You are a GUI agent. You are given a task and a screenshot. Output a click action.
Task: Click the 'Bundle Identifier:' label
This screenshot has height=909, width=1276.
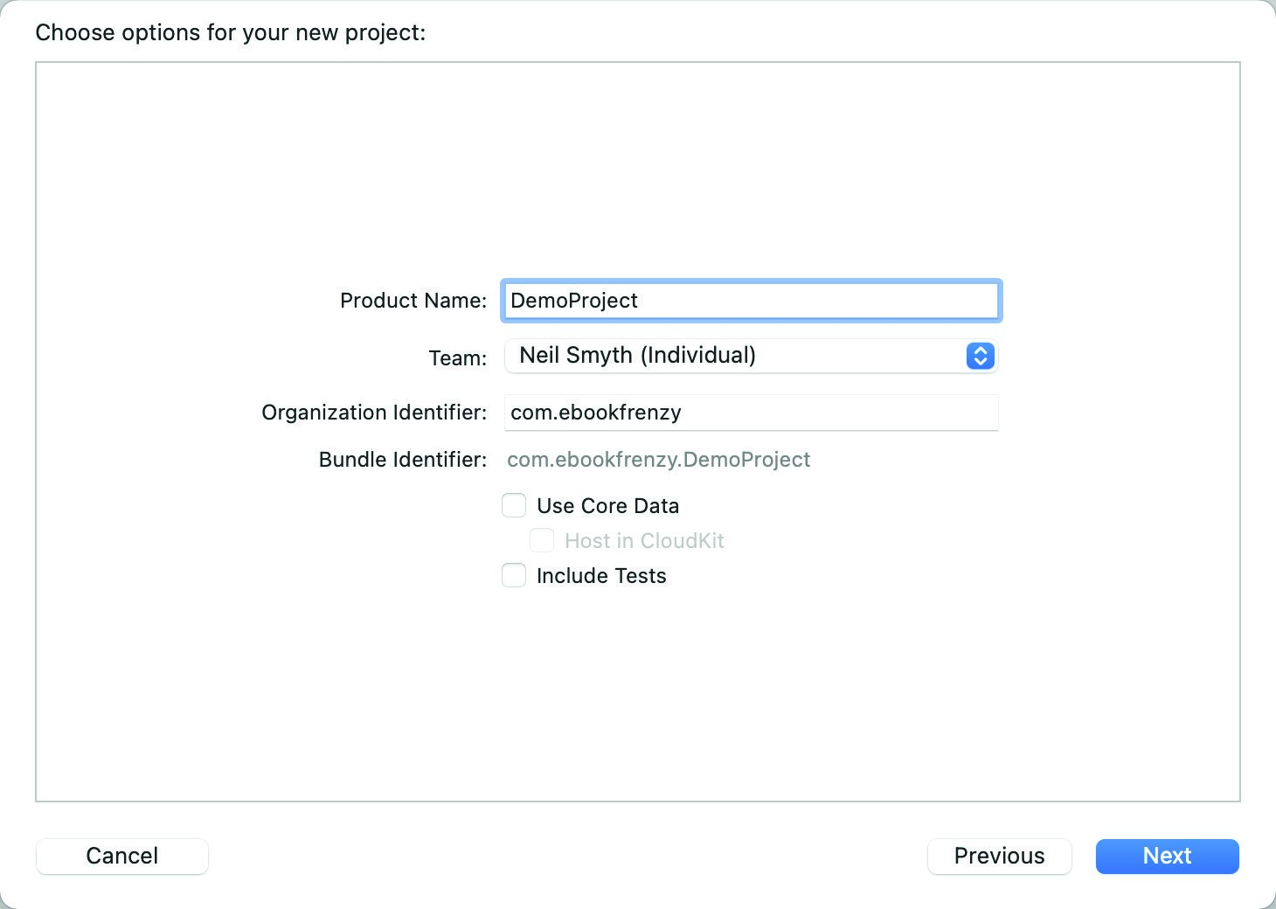[x=403, y=460]
